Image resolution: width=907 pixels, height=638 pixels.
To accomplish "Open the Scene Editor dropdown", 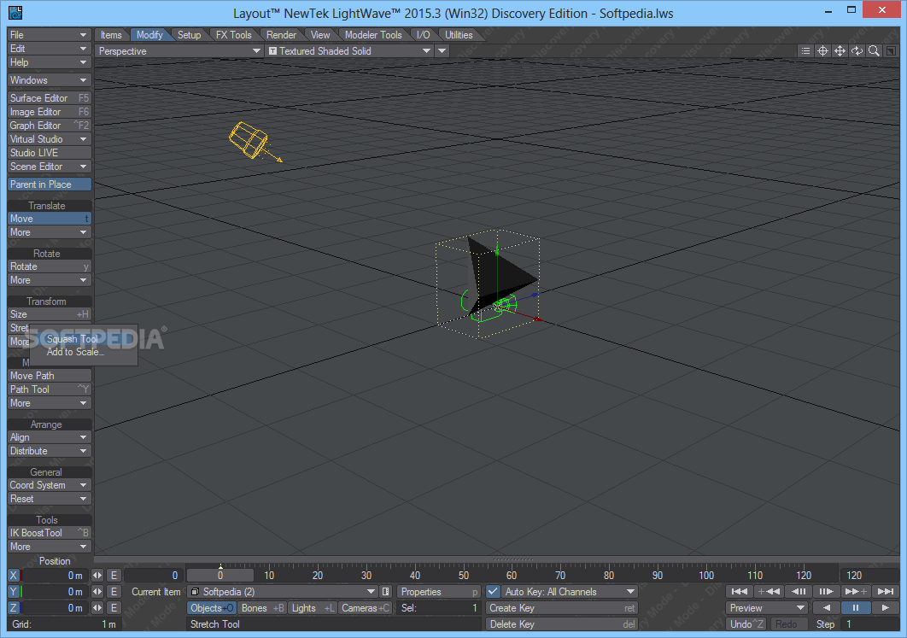I will click(50, 167).
